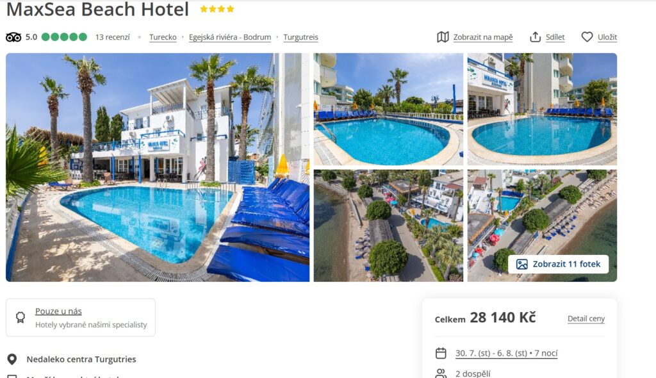
Task: View the aerial beach photo thumbnail
Action: click(x=388, y=226)
